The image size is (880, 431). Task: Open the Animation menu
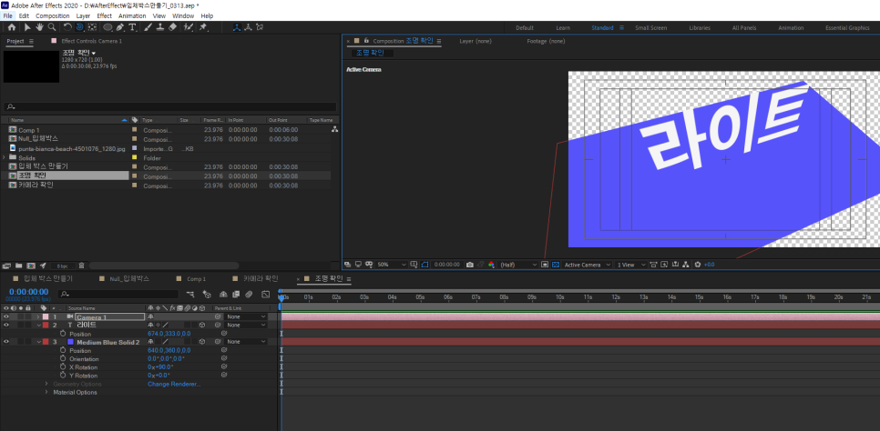click(132, 15)
